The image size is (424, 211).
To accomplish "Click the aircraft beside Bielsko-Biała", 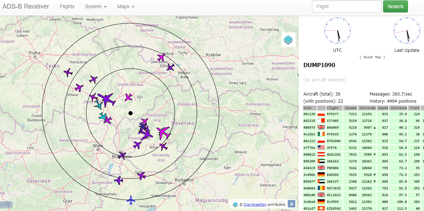I will 171,67.
